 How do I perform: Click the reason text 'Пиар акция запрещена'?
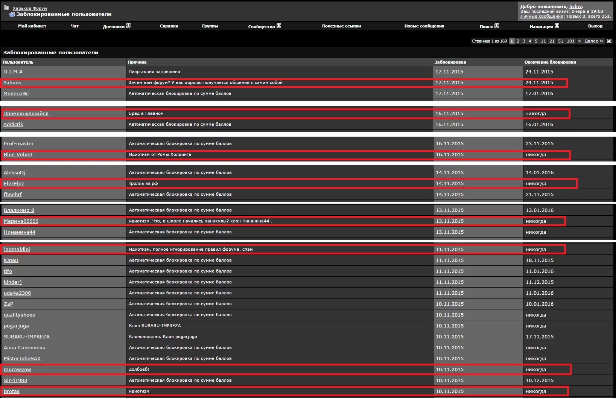point(154,72)
